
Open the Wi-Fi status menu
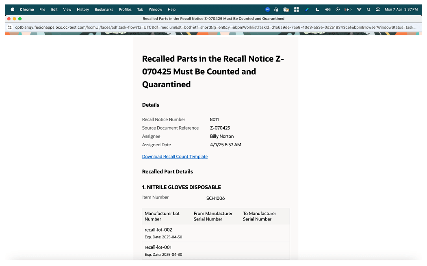click(359, 9)
